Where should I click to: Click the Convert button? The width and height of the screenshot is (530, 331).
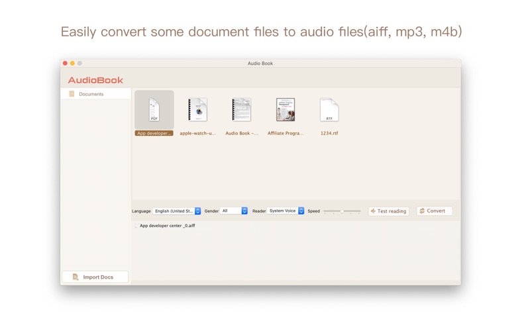tap(435, 211)
